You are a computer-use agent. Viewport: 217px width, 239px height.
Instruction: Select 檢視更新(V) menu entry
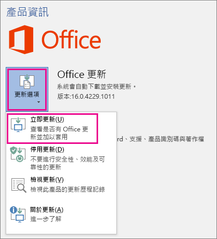[61, 185]
